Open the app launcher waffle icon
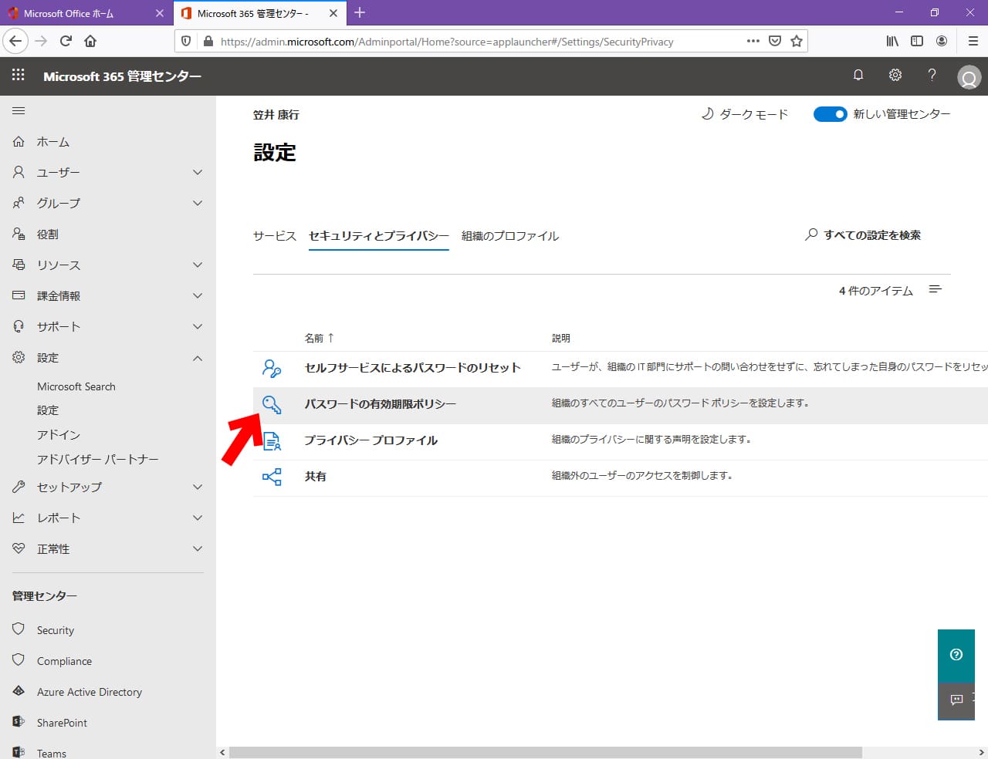The image size is (988, 759). coord(19,75)
